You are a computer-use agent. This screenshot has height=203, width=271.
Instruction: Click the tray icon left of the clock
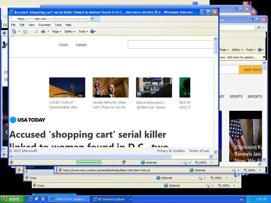(251, 199)
